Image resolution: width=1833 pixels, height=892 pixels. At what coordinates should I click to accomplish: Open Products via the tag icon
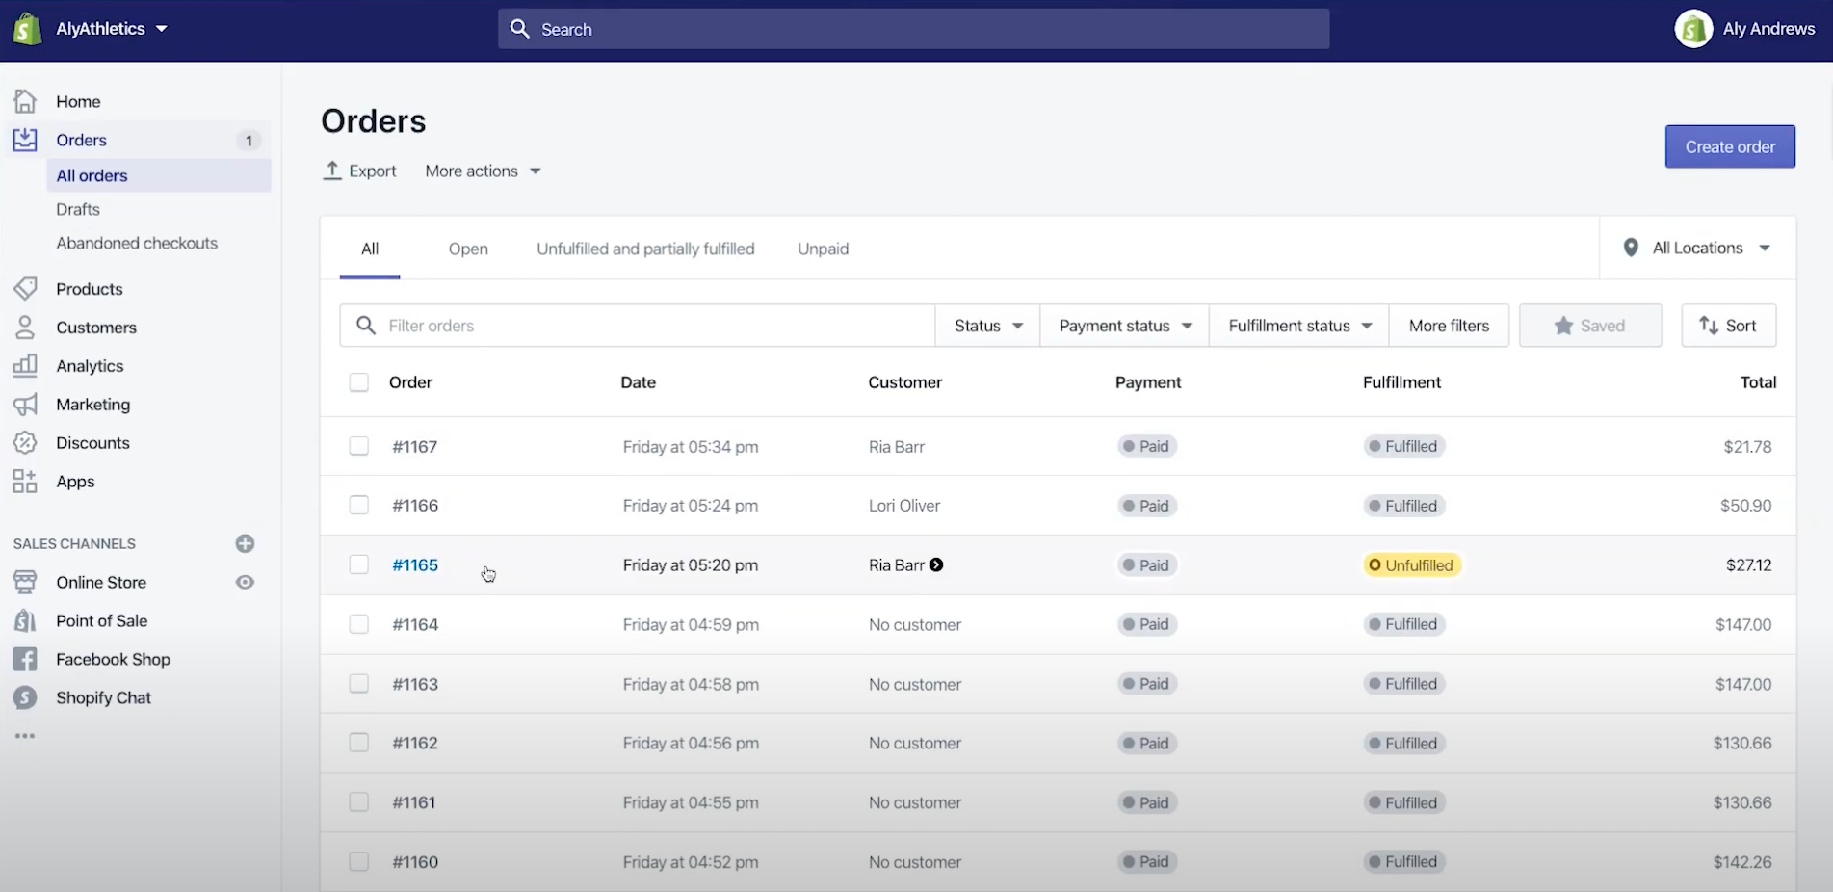coord(25,288)
